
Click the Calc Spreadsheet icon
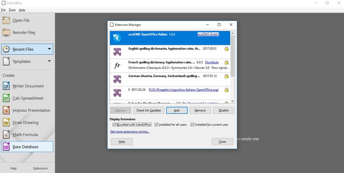pos(6,98)
